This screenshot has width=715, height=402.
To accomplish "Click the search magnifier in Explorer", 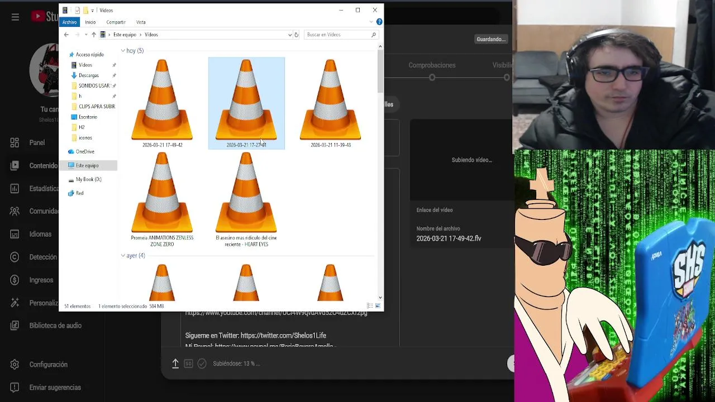I will [374, 35].
